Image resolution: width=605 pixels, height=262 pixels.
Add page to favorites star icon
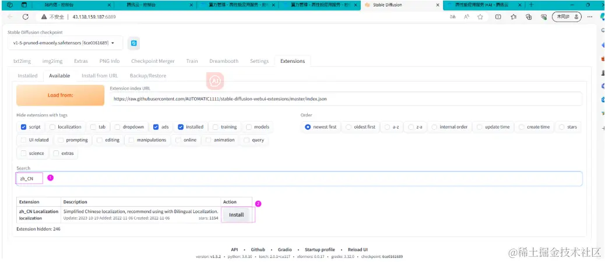(480, 17)
